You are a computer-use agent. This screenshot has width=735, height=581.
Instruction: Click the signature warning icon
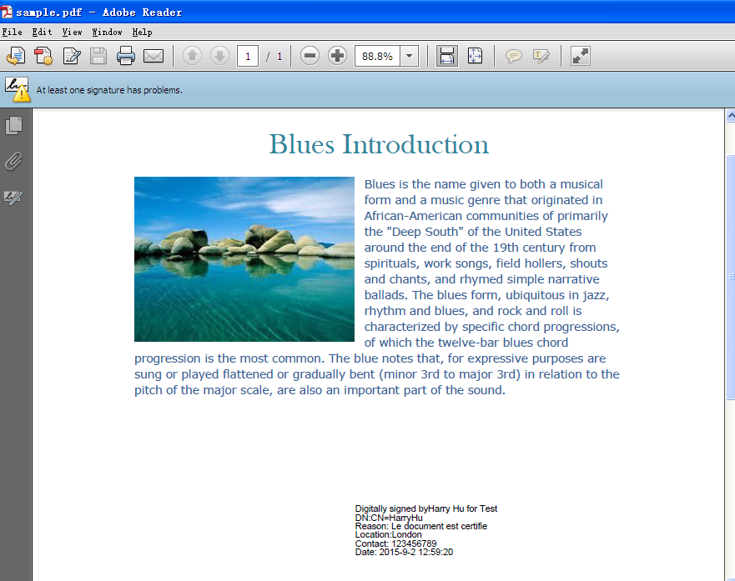click(18, 89)
